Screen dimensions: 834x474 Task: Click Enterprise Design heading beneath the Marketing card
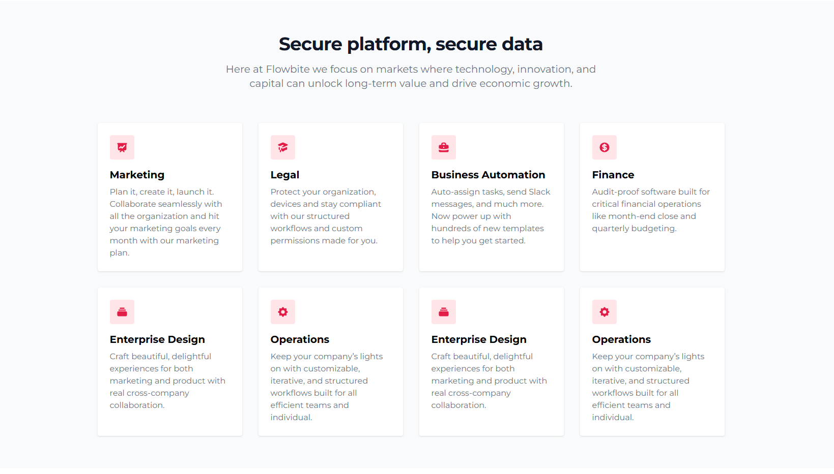coord(157,339)
